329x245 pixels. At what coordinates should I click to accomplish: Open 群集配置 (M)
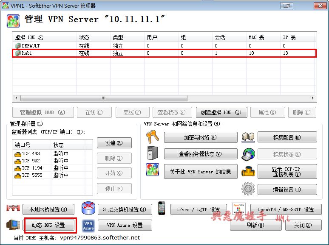coord(287,137)
